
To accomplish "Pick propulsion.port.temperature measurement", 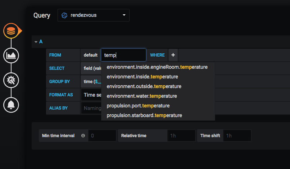I will pyautogui.click(x=138, y=106).
